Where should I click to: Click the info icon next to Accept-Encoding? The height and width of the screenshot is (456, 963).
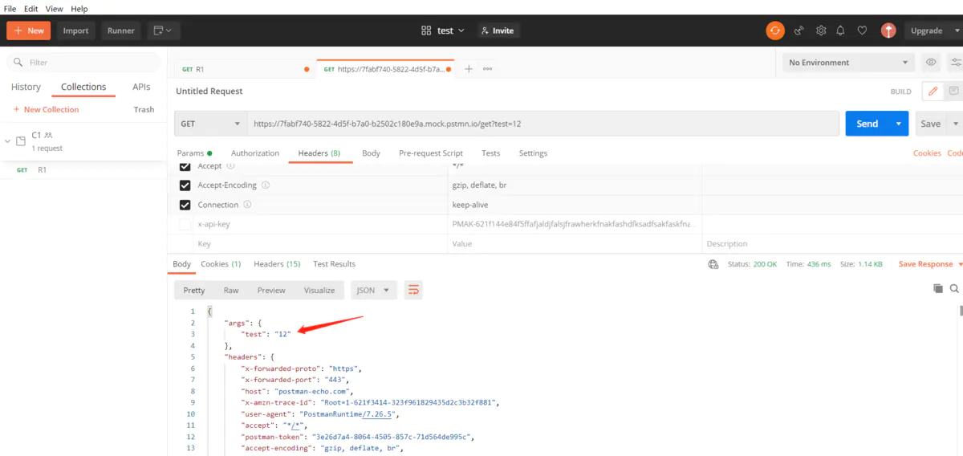(266, 185)
